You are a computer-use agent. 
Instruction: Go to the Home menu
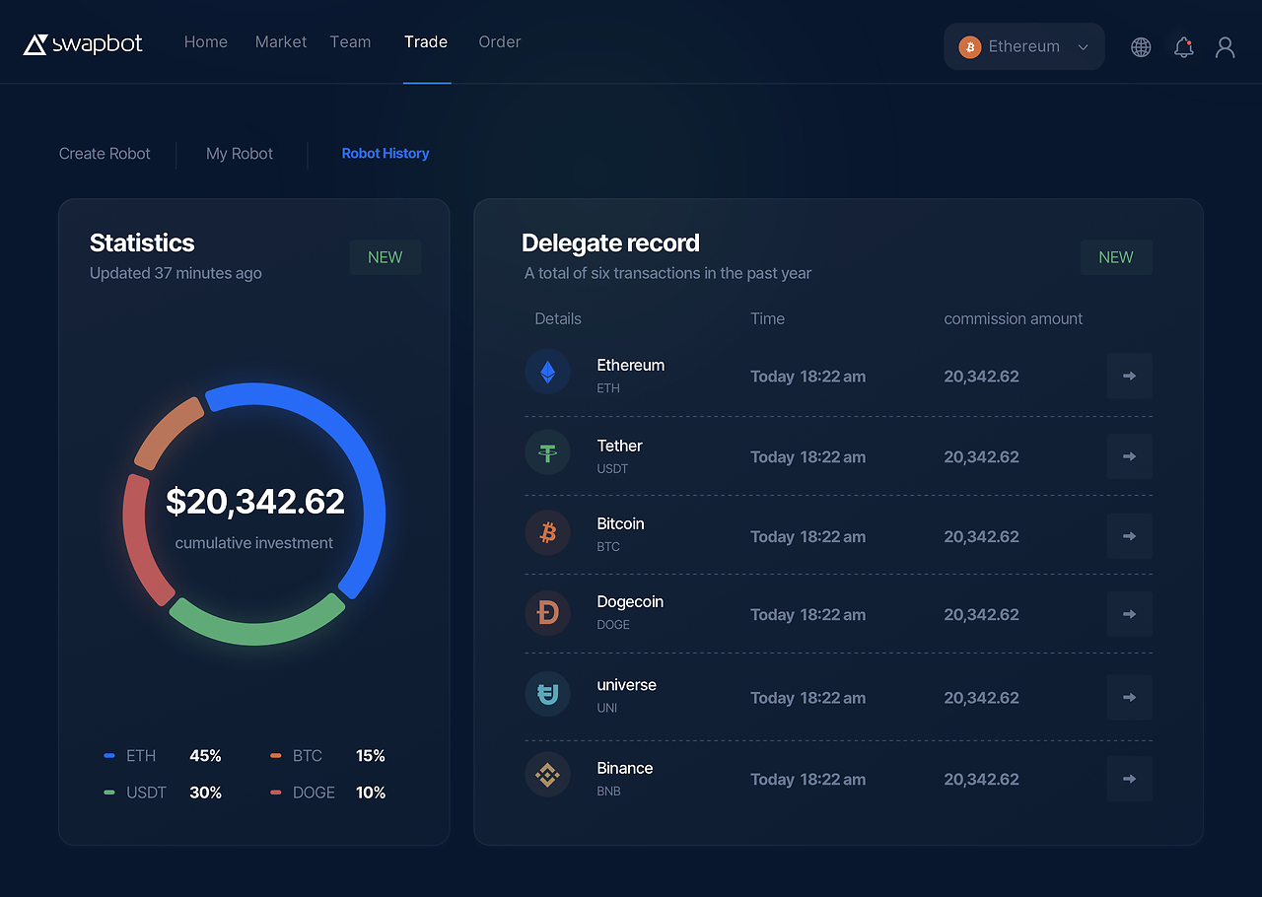point(206,41)
